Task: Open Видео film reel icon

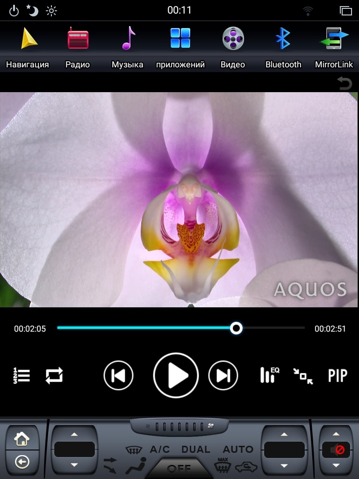Action: point(233,38)
